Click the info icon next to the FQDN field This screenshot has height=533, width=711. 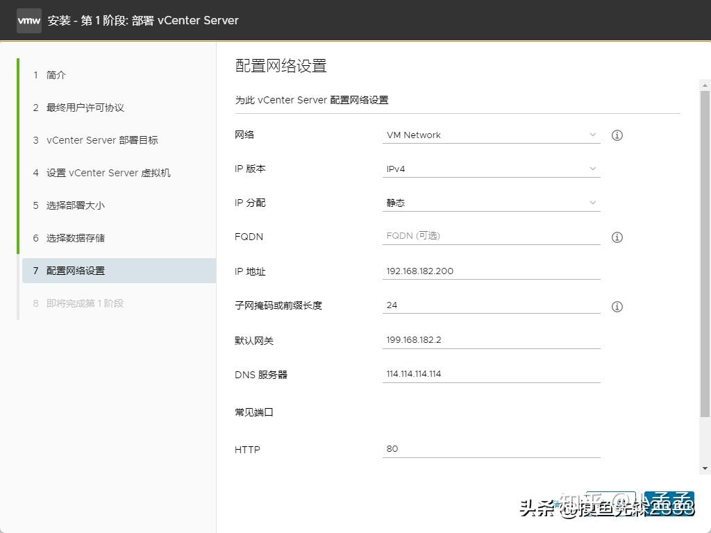point(617,237)
